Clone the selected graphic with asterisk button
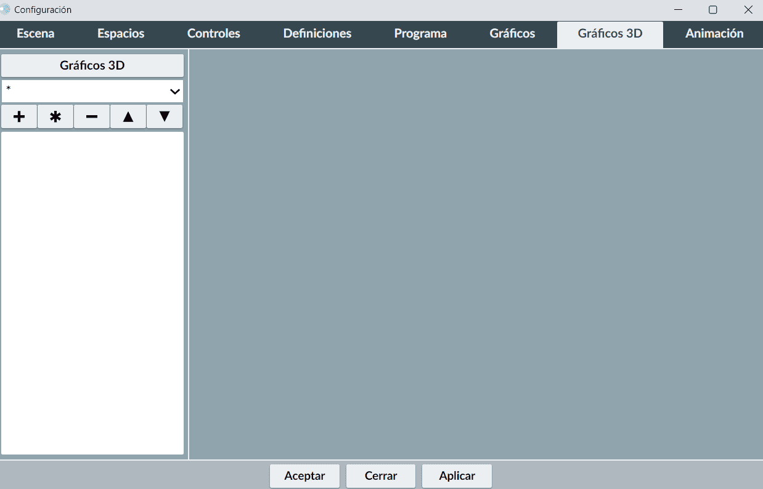Screen dimensions: 763x489 55,116
